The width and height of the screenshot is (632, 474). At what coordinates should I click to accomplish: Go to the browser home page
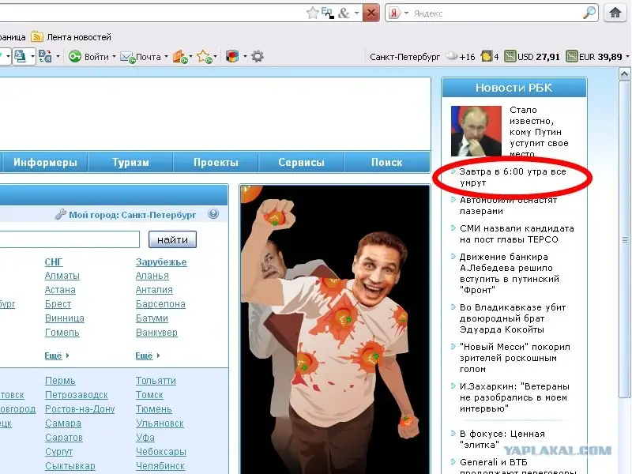(615, 13)
